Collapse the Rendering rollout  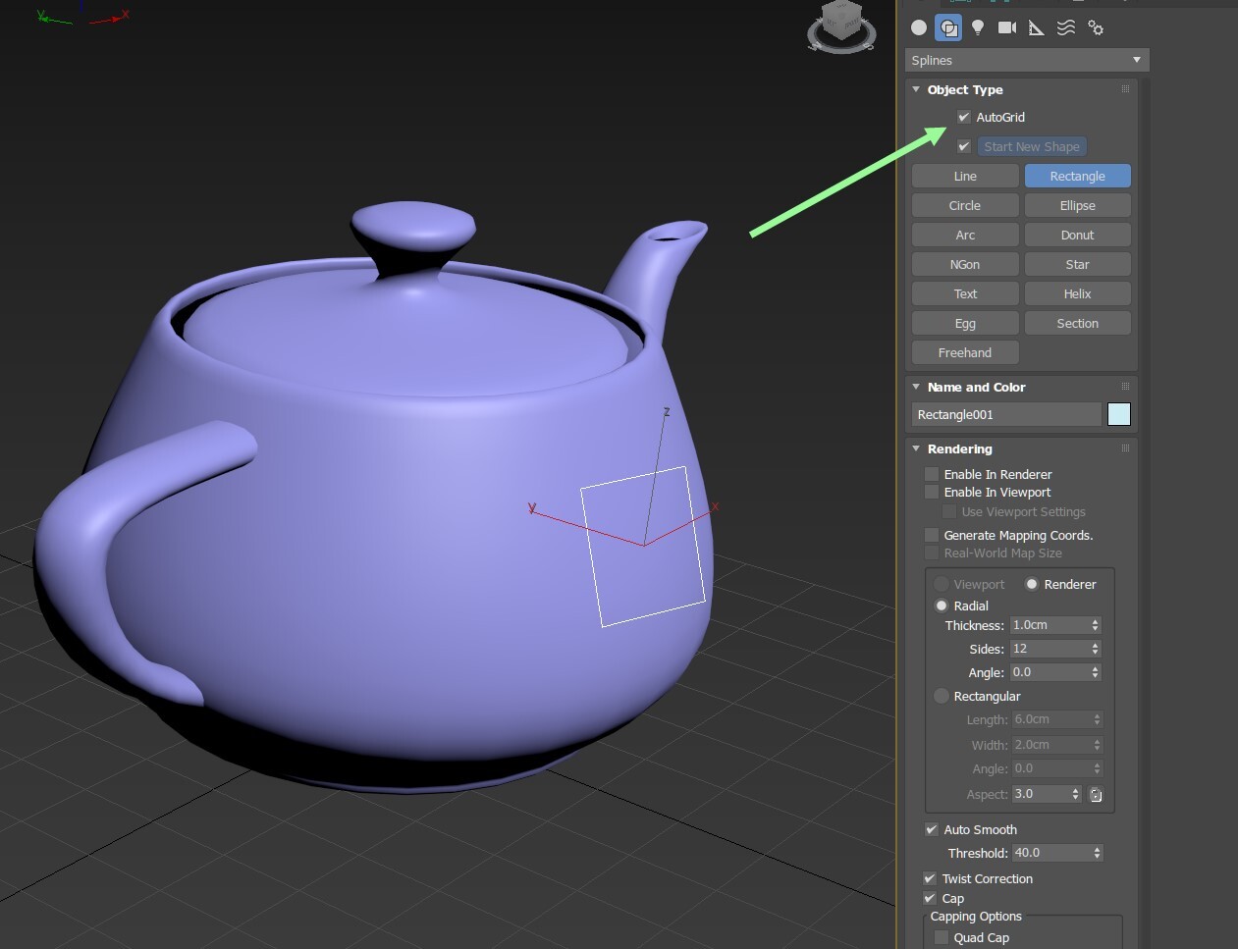(x=916, y=448)
